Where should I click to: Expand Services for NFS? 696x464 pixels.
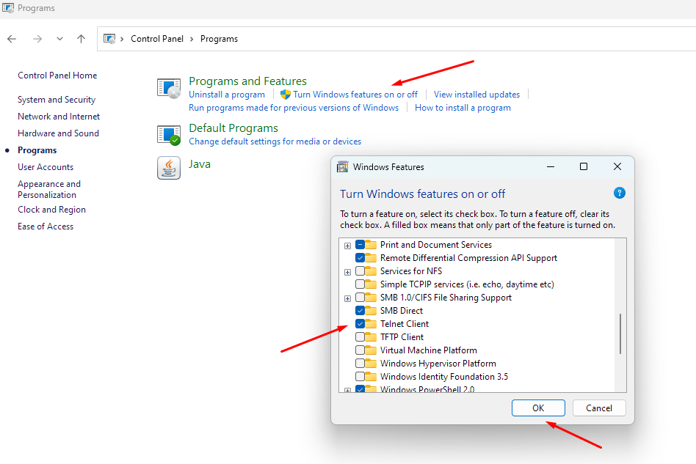347,271
